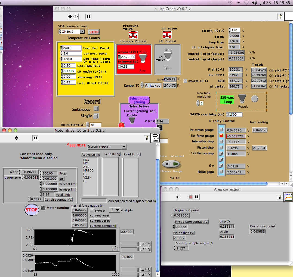The width and height of the screenshot is (293, 277).
Task: Toggle Zero Internal Stress Gauge OFF switch
Action: (171, 164)
